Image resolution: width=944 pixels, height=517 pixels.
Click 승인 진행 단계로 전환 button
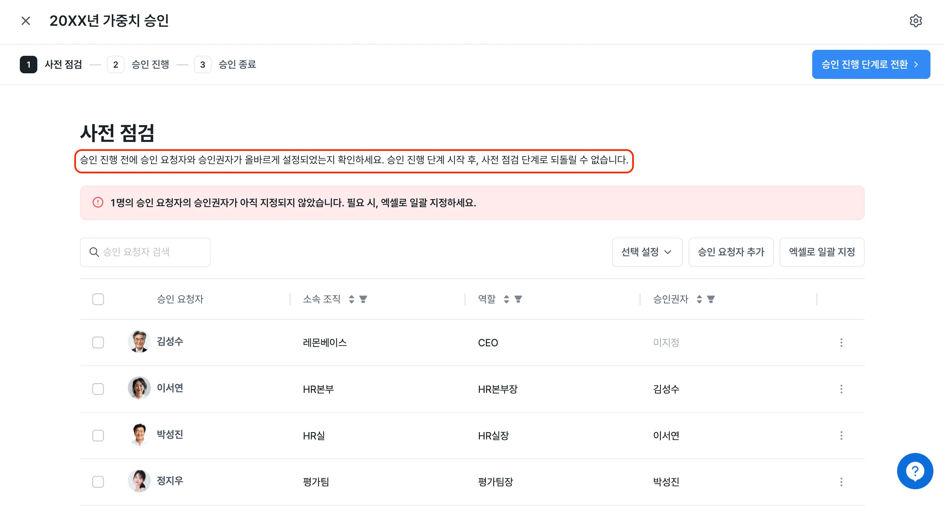[x=871, y=64]
